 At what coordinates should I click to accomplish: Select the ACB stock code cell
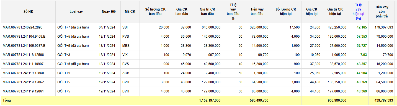126,73
